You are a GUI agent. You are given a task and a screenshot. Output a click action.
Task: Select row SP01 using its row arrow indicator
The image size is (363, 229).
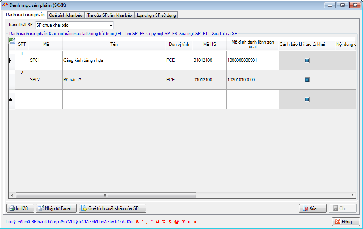[x=10, y=60]
